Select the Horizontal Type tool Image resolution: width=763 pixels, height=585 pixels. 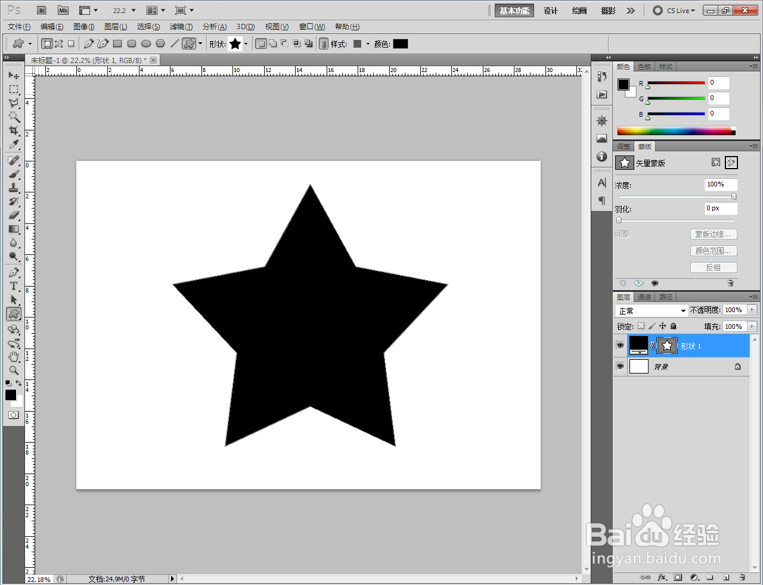[x=14, y=286]
